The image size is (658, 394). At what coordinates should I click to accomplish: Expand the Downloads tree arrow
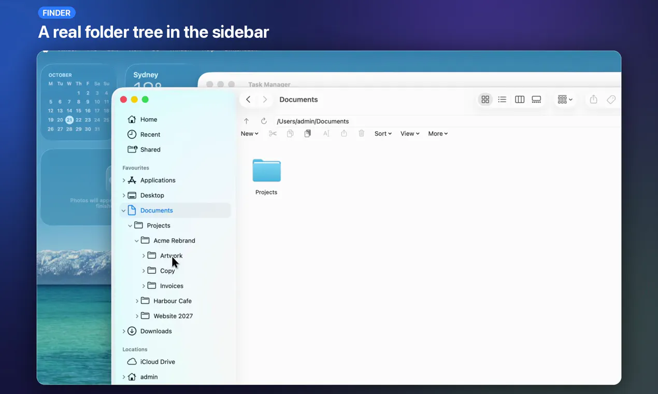(x=124, y=331)
